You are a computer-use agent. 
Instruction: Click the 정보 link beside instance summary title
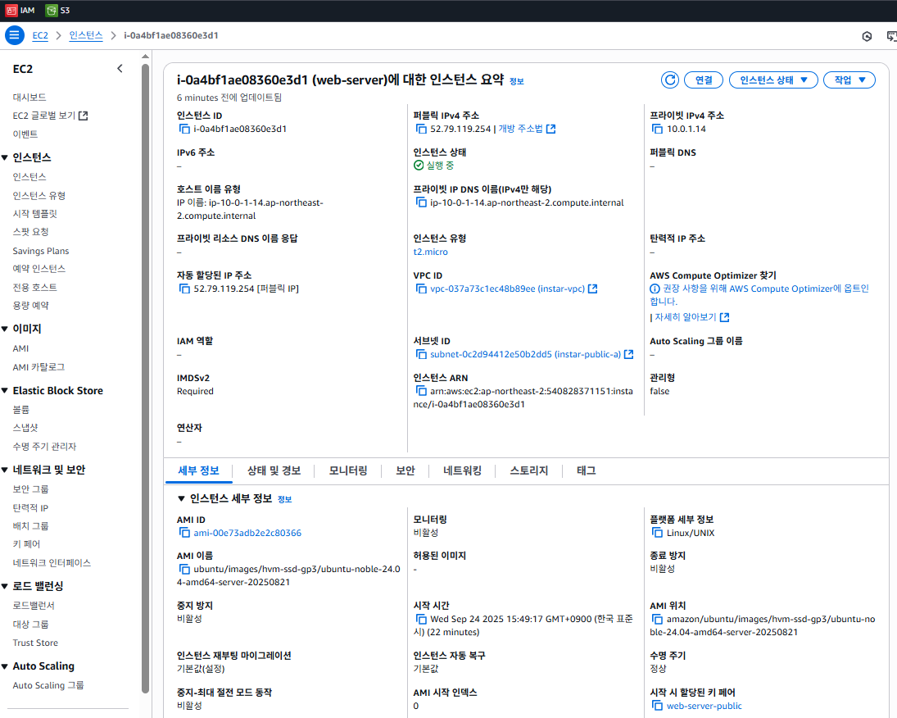tap(517, 81)
